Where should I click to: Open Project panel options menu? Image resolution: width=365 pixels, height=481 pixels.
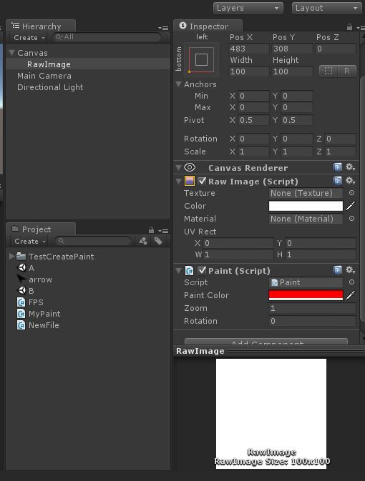[x=163, y=231]
